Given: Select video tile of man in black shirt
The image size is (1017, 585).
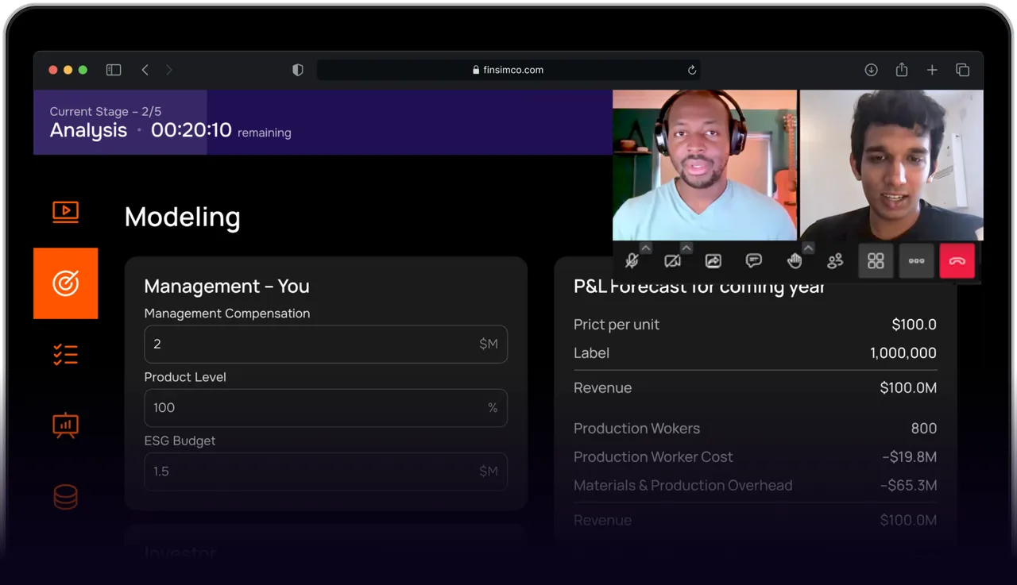Looking at the screenshot, I should pos(891,165).
